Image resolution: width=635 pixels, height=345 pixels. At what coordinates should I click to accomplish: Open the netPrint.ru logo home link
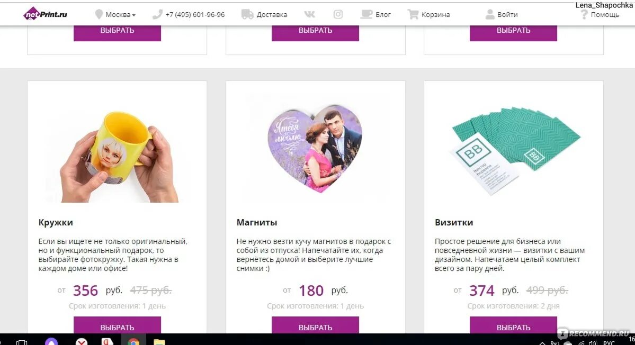(x=46, y=14)
